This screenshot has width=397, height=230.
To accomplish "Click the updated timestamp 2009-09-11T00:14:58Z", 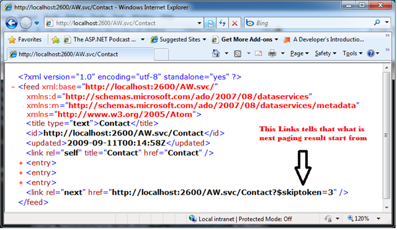I will click(x=117, y=143).
